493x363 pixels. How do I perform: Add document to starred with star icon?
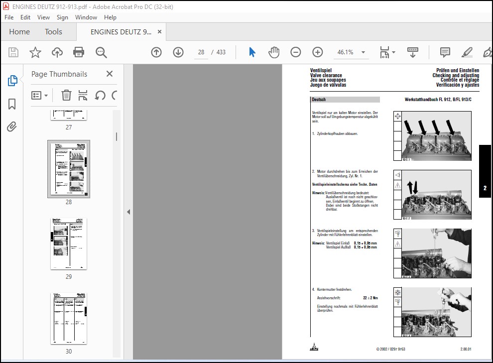coord(35,52)
